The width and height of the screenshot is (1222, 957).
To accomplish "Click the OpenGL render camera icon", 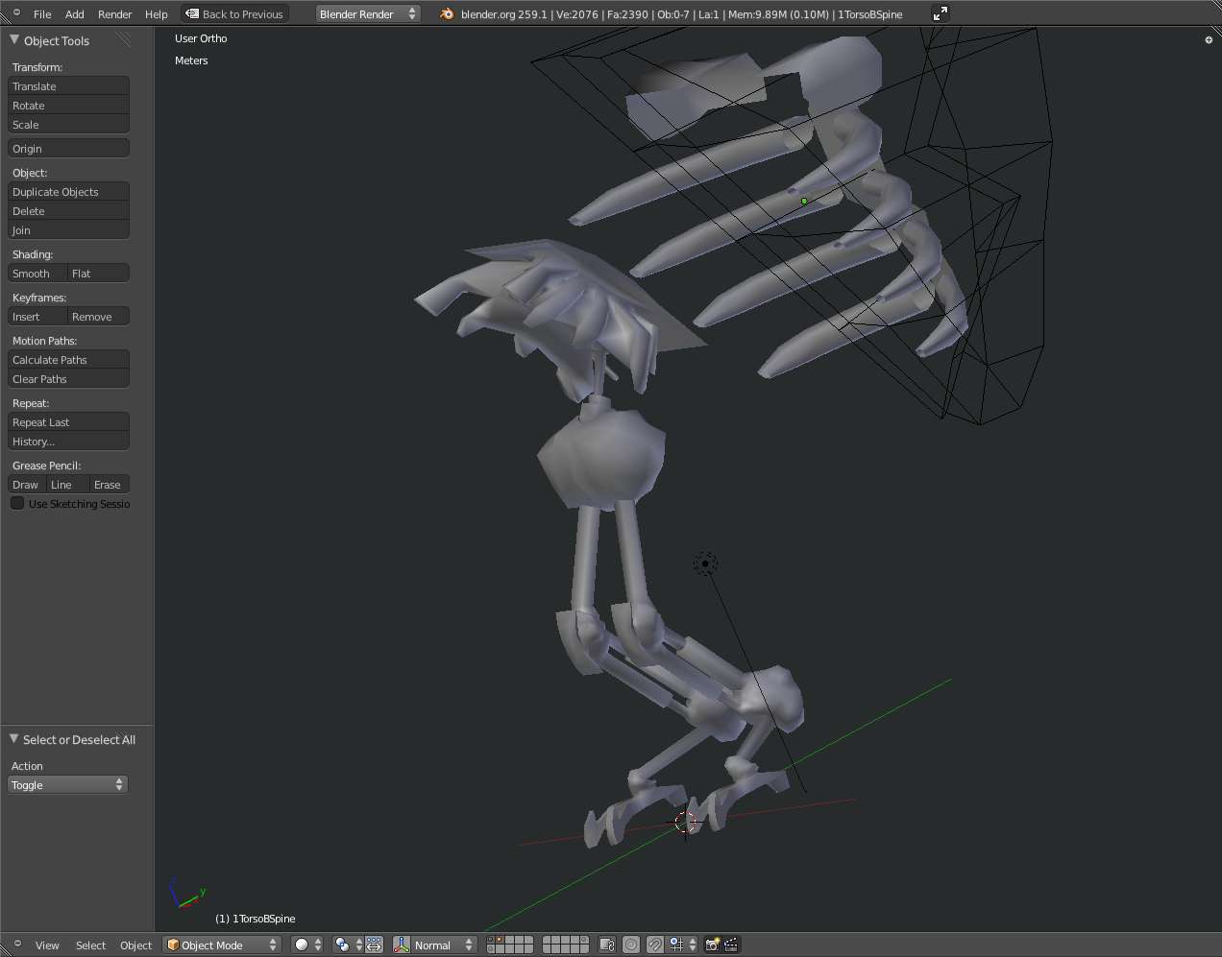I will click(712, 945).
